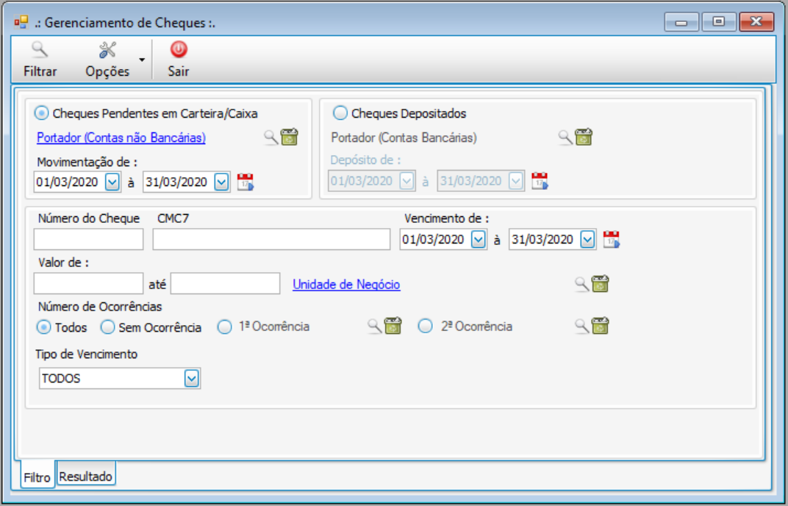Select the Todos occurrences radio button

click(43, 327)
